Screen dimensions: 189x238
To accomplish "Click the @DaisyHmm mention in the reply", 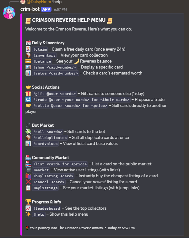I will 39,2.
